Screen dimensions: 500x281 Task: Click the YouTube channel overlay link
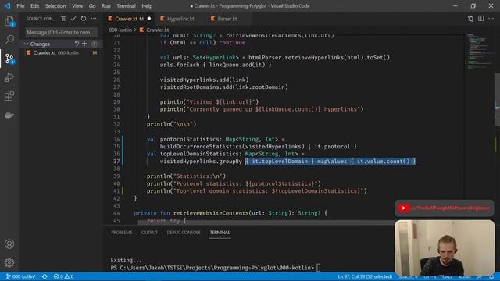point(444,208)
